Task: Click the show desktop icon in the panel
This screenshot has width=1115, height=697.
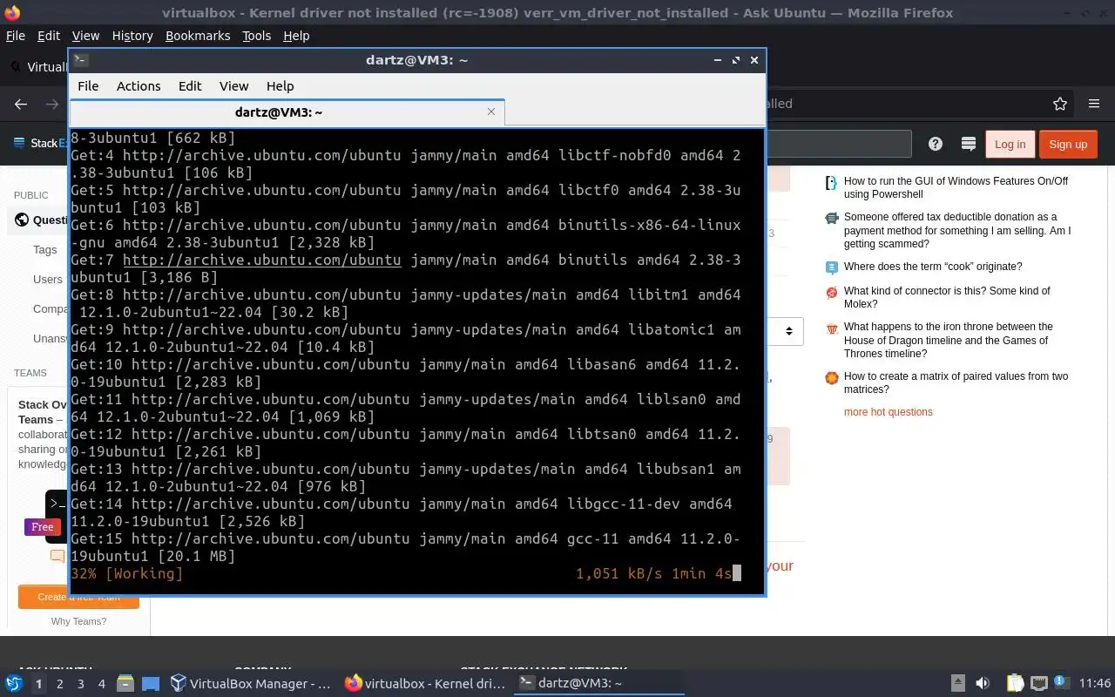Action: (x=151, y=684)
